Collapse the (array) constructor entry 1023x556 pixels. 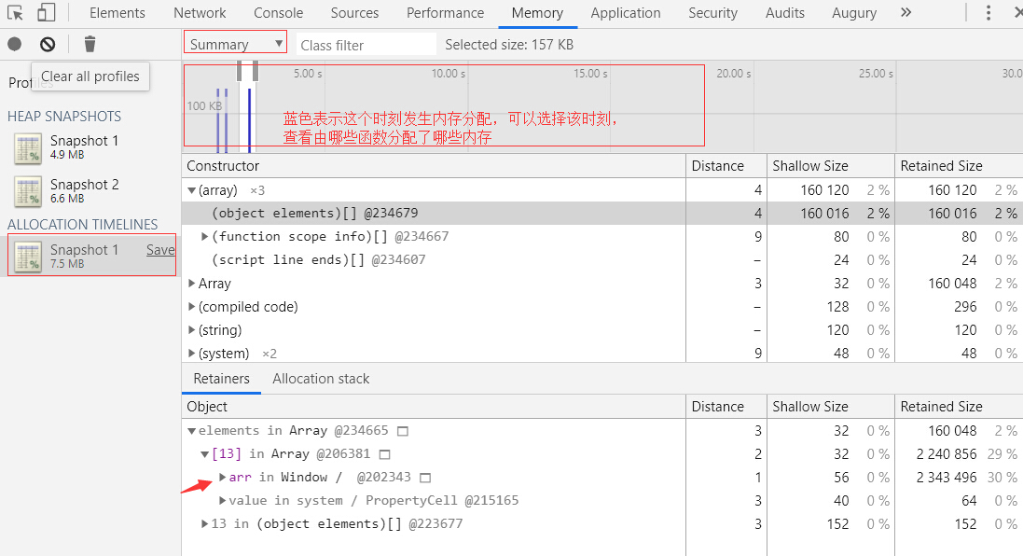[x=192, y=189]
